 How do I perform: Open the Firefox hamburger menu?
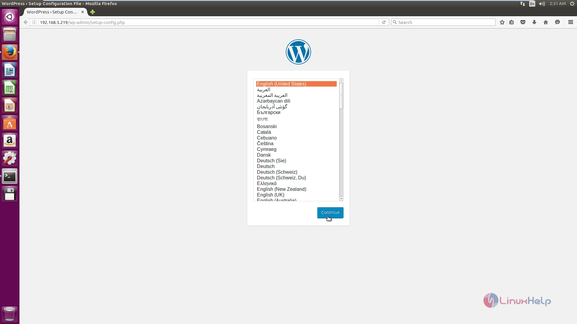click(571, 22)
